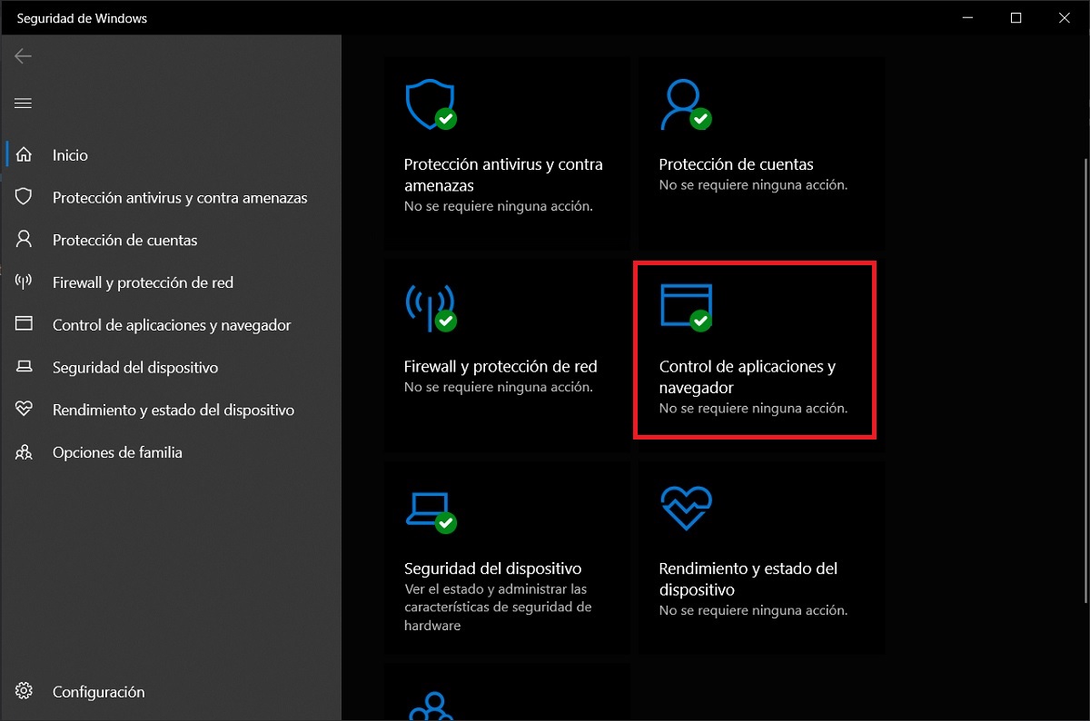Select Firewall y protección de red in the sidebar
This screenshot has width=1090, height=721.
tap(143, 283)
